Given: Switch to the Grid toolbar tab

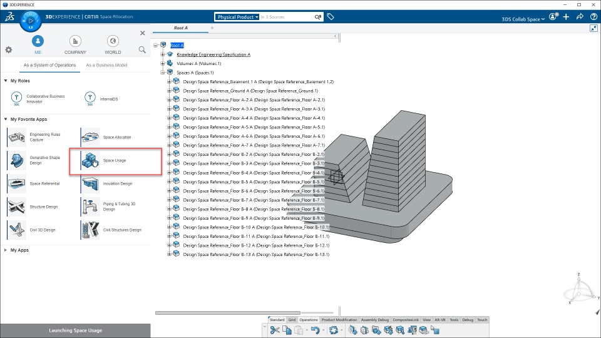Looking at the screenshot, I should [x=292, y=320].
